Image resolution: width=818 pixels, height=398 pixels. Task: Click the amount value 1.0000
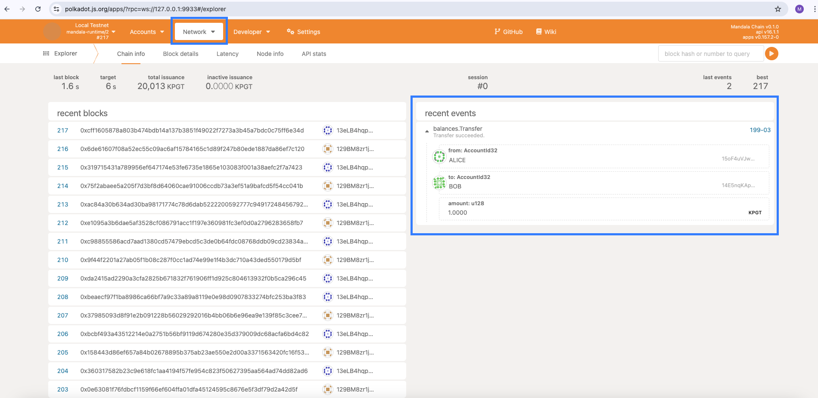point(457,213)
